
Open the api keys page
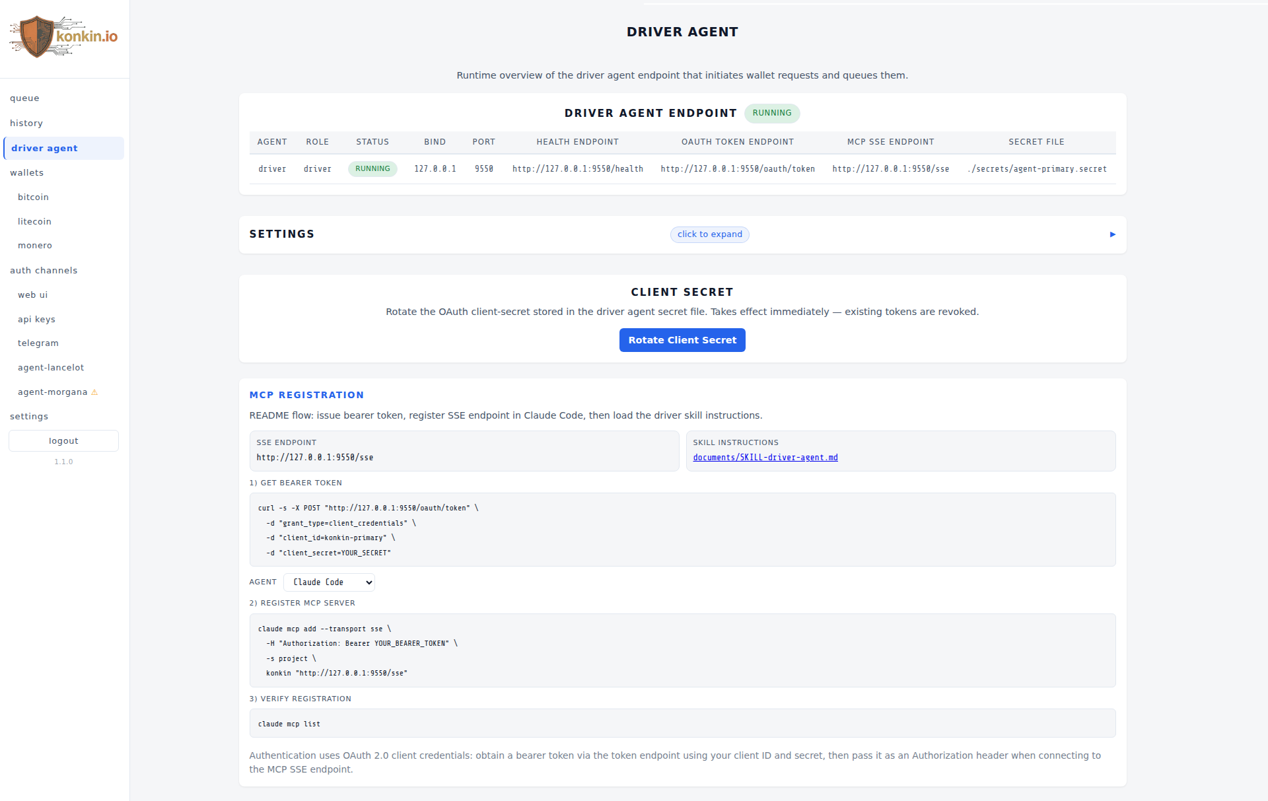[36, 320]
